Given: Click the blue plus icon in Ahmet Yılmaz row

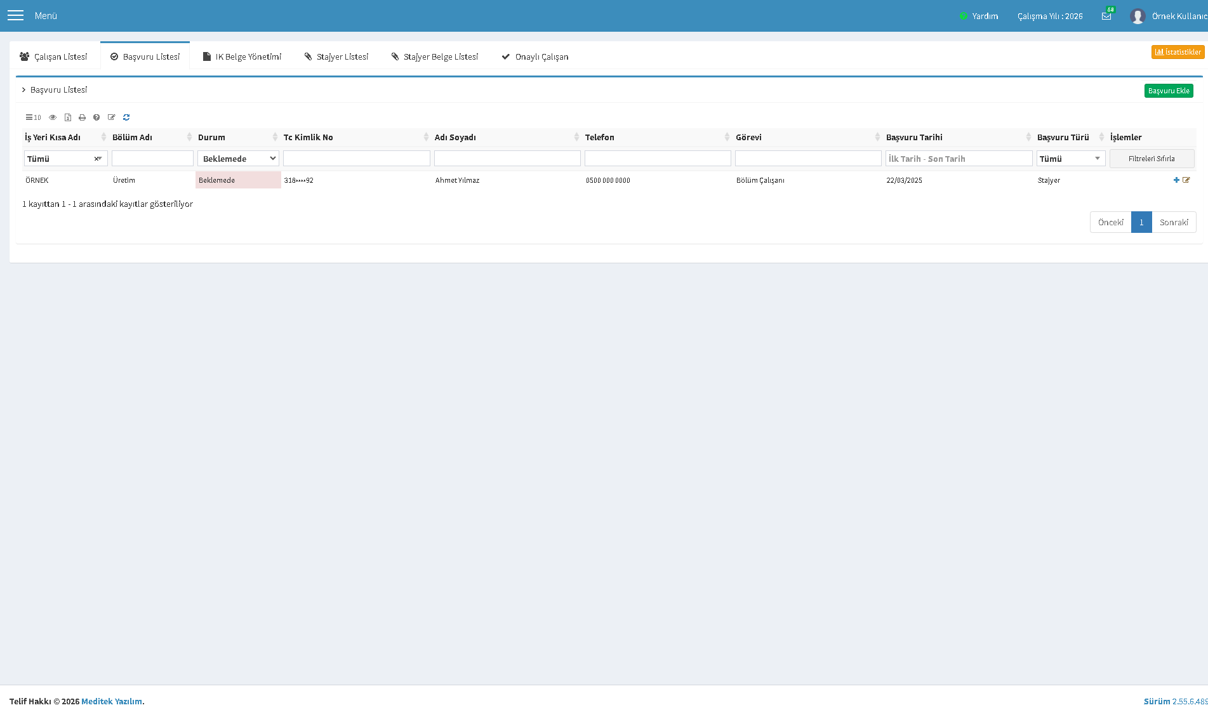Looking at the screenshot, I should point(1176,180).
